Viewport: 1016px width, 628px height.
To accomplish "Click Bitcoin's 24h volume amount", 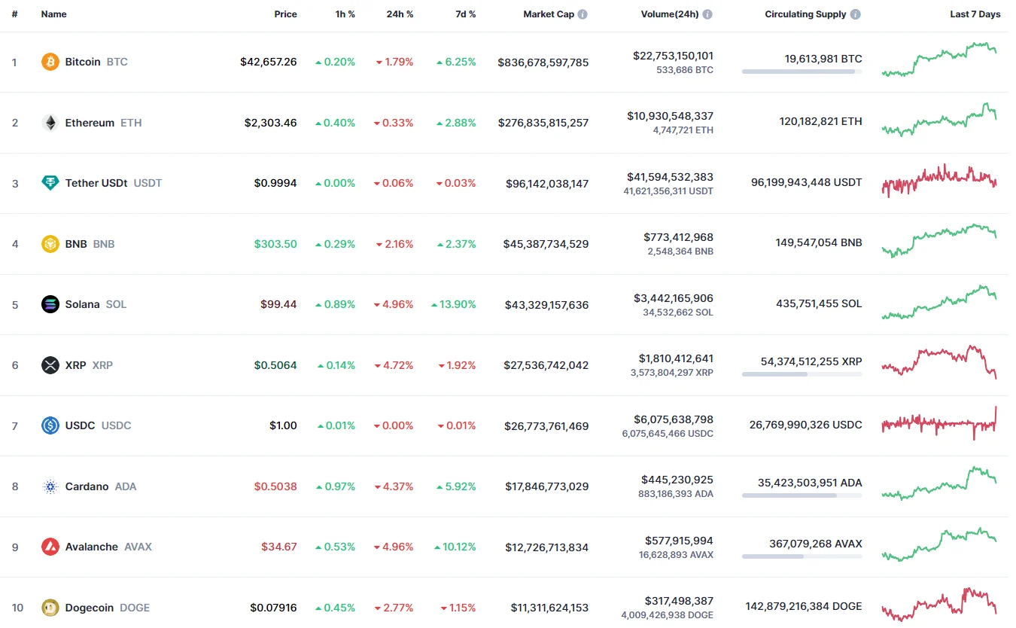I will click(674, 56).
